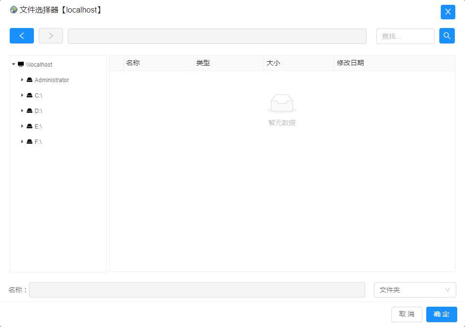The image size is (465, 327).
Task: Click the 类型 column header
Action: pos(203,63)
